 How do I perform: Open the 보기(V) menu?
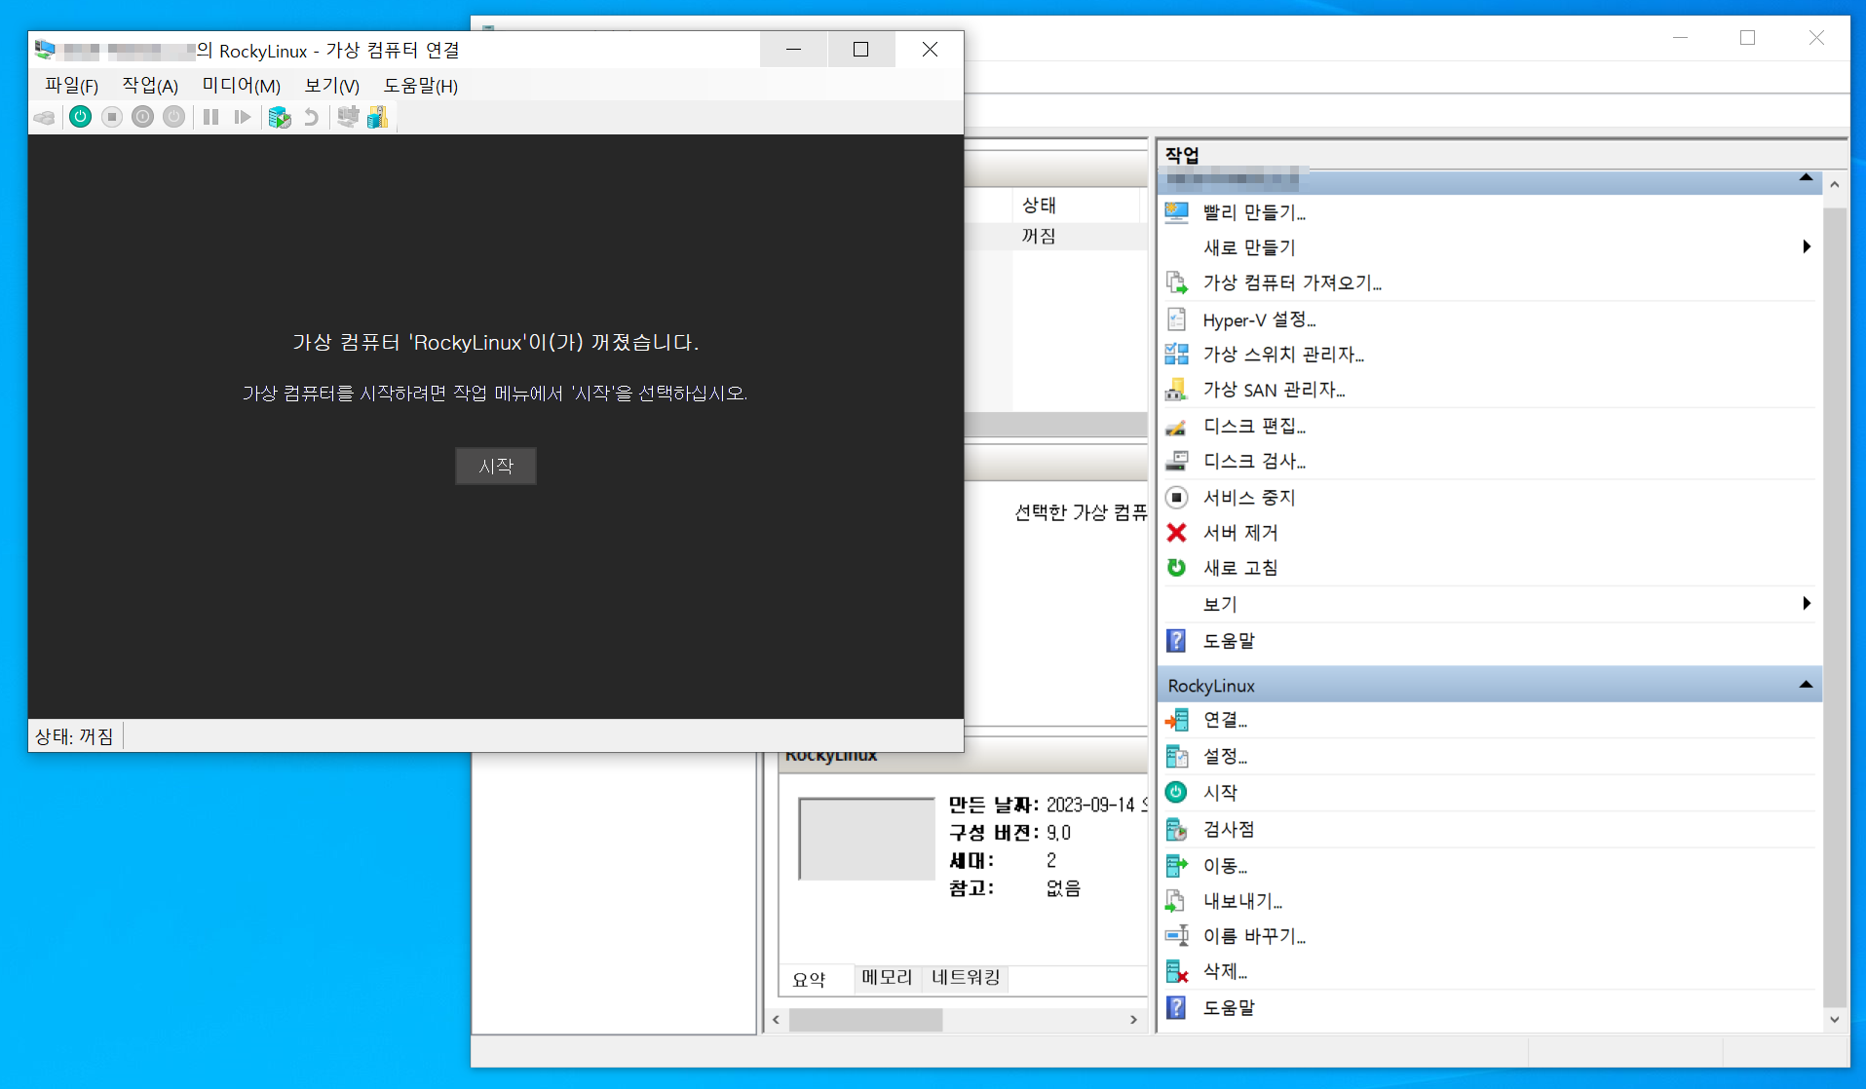click(332, 86)
